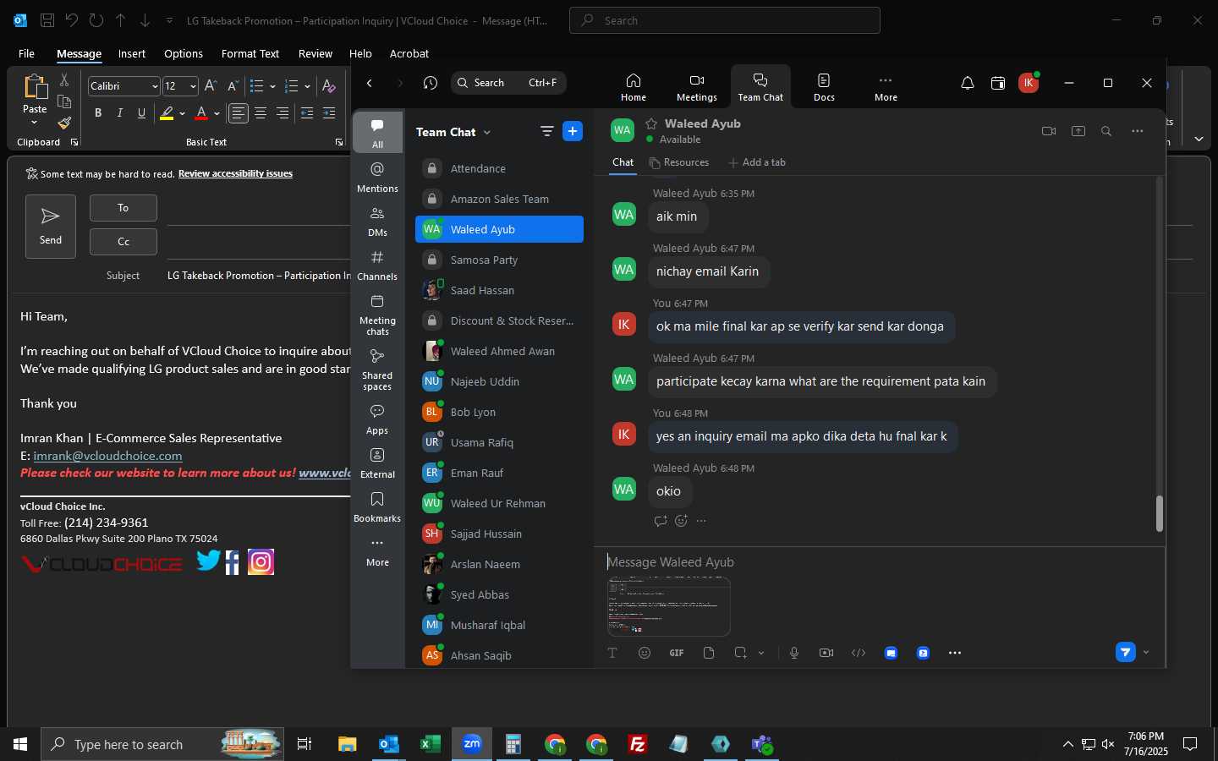Click the Copy icon in Outlook Clipboard group
The image size is (1218, 761).
tap(64, 102)
